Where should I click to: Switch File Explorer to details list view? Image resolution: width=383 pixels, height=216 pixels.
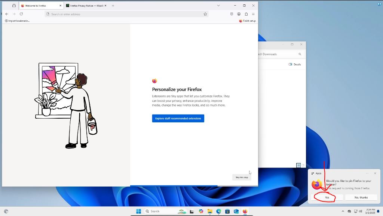coord(298,165)
